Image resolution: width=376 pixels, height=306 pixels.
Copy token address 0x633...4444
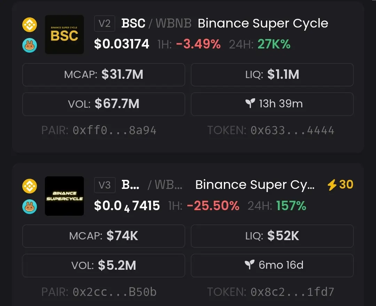pos(292,130)
